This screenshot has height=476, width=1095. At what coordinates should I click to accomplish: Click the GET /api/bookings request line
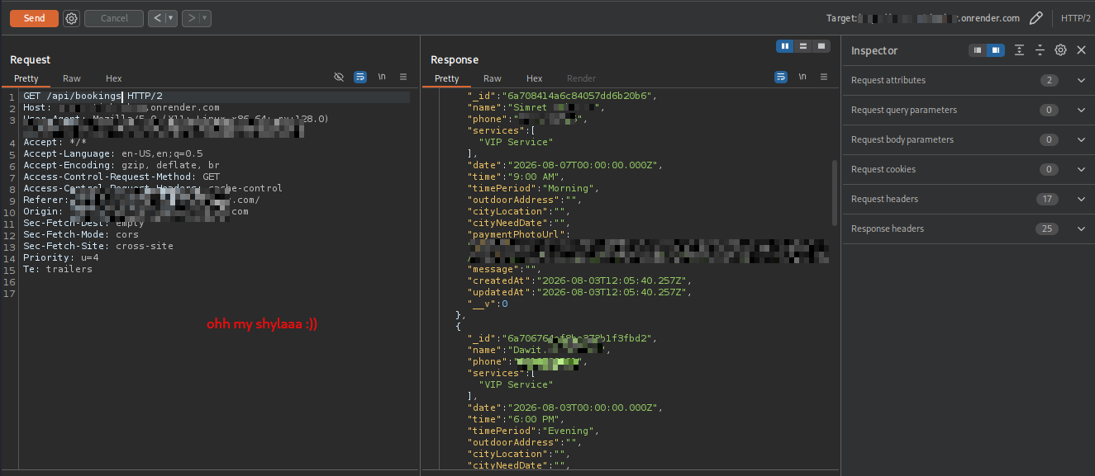93,97
